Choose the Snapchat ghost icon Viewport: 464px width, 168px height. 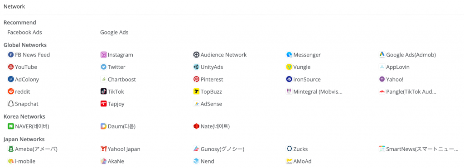(11, 104)
